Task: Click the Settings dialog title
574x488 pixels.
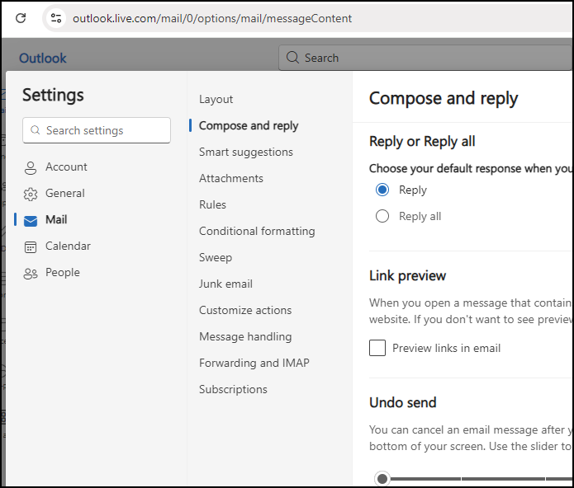Action: click(53, 95)
